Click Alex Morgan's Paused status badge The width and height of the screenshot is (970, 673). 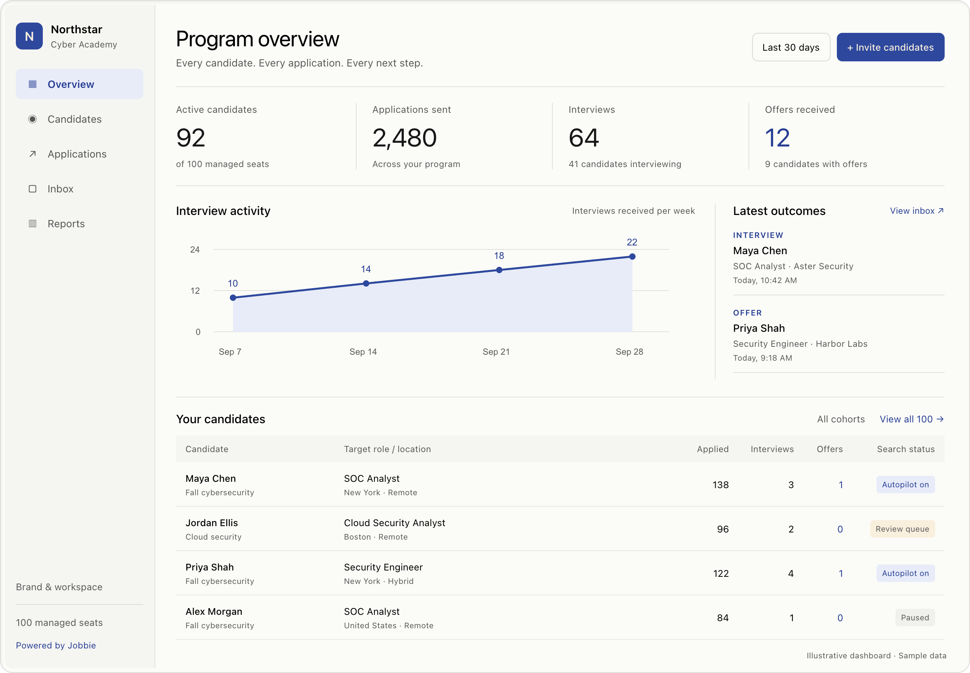pos(915,618)
